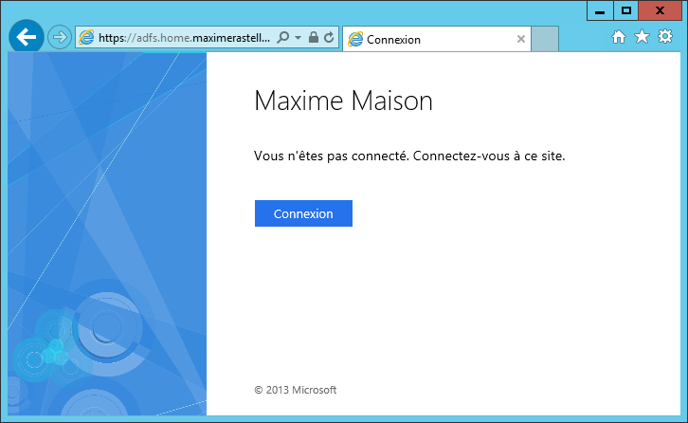The image size is (688, 423).
Task: Open favorites with the star icon
Action: coord(642,36)
